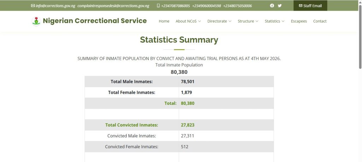
Task: Click the Total Female Inmates label
Action: (x=132, y=92)
